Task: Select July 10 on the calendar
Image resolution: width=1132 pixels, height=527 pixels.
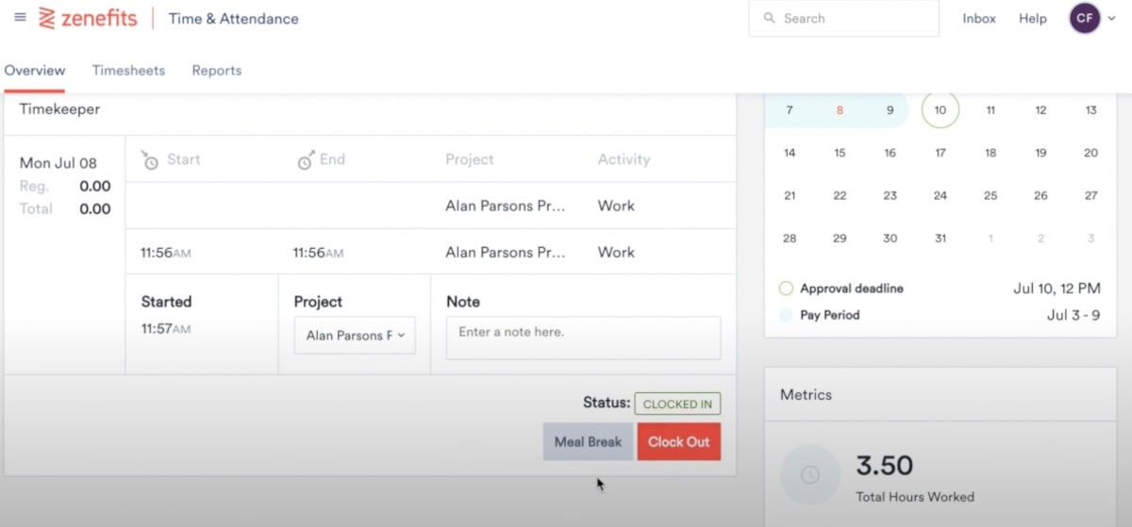Action: 941,110
